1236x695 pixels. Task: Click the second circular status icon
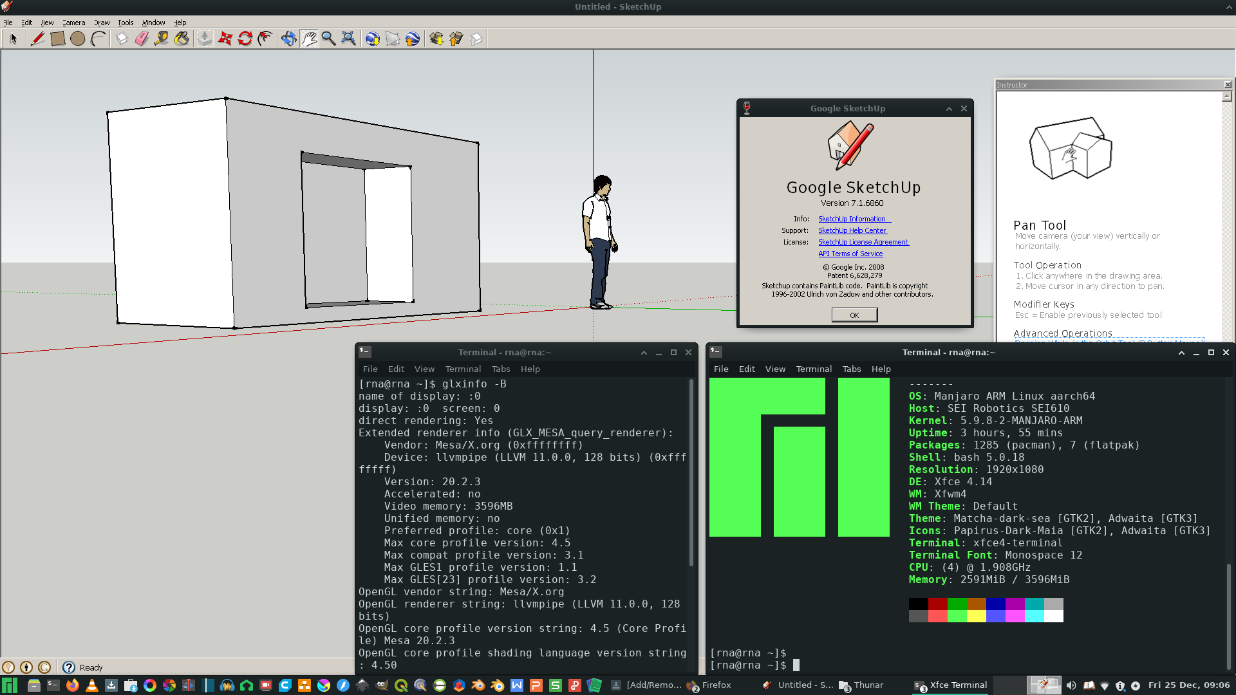26,667
